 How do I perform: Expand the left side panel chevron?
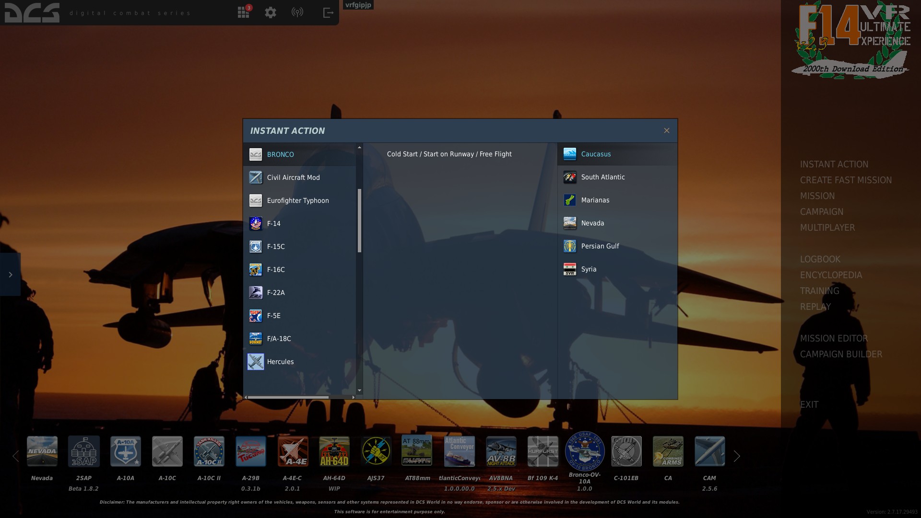point(10,274)
